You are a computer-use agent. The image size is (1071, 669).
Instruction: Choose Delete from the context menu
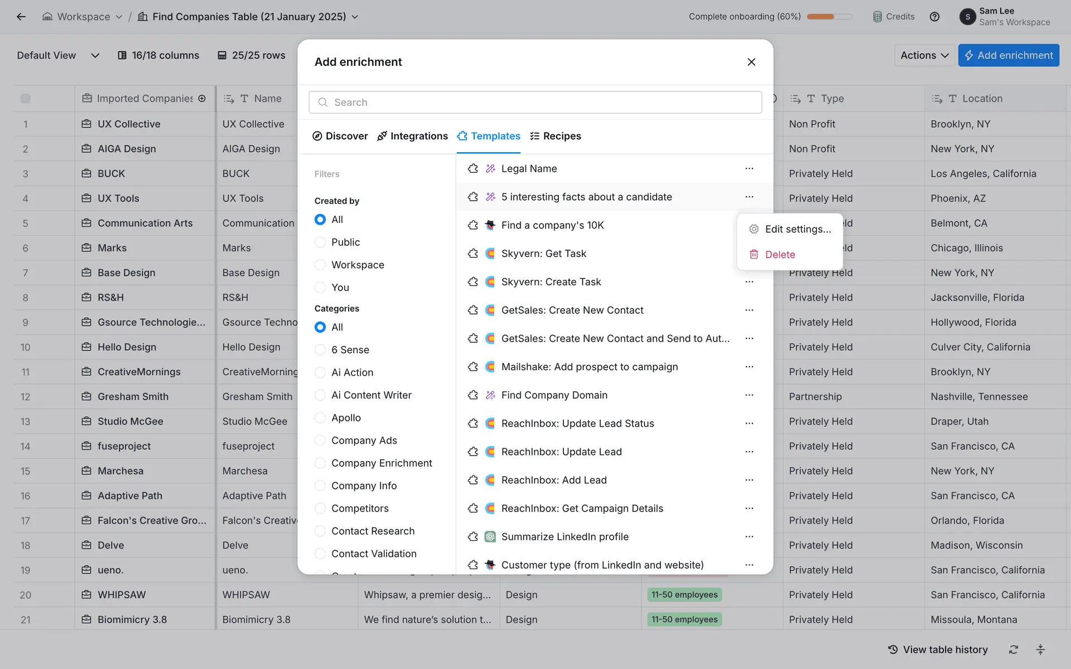779,255
